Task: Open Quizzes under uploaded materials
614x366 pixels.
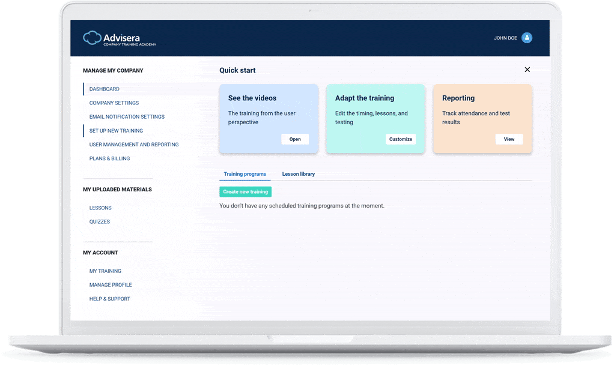Action: [100, 222]
